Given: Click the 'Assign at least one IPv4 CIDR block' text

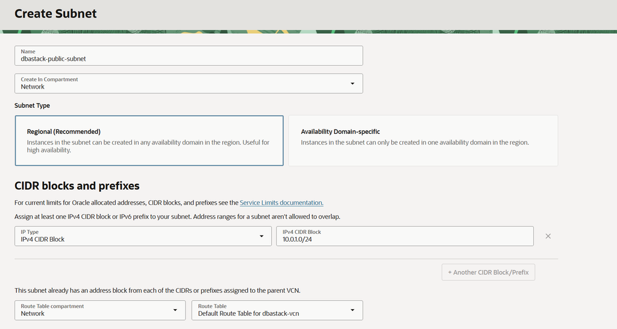Looking at the screenshot, I should coord(178,216).
